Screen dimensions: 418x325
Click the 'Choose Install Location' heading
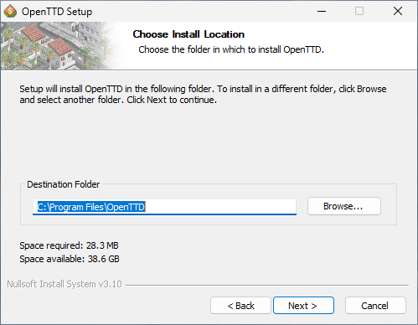188,34
